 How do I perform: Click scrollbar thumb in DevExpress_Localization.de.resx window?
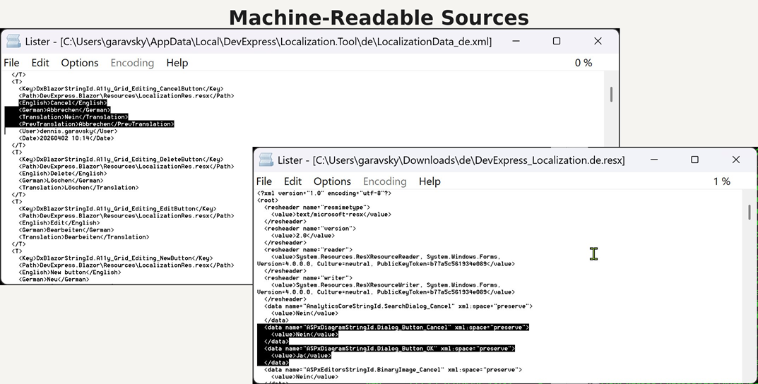tap(750, 212)
